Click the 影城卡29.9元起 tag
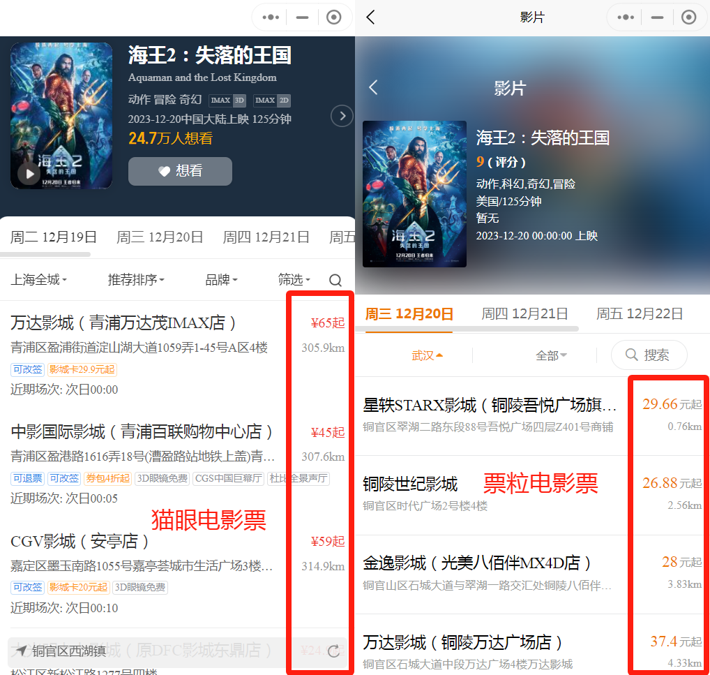The image size is (710, 675). click(x=82, y=369)
